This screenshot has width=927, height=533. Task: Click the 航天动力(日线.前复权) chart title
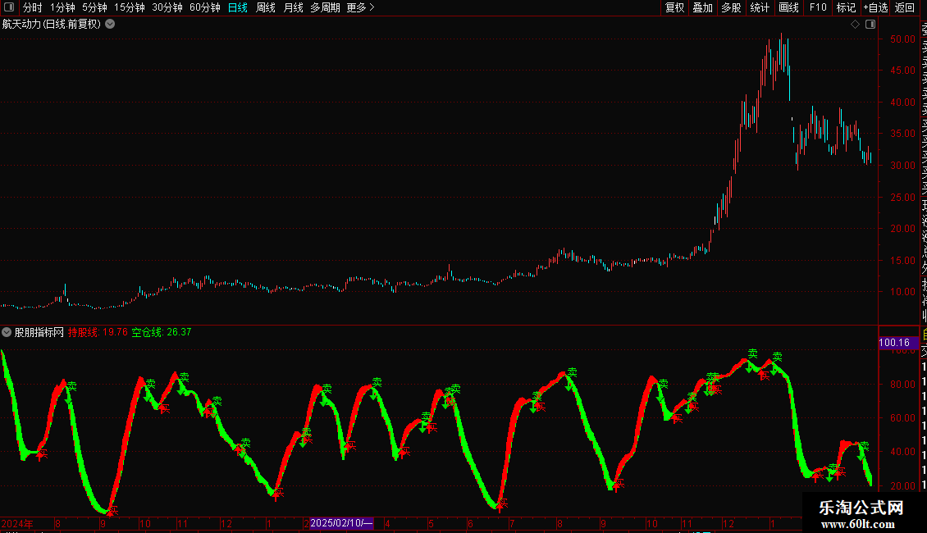52,25
